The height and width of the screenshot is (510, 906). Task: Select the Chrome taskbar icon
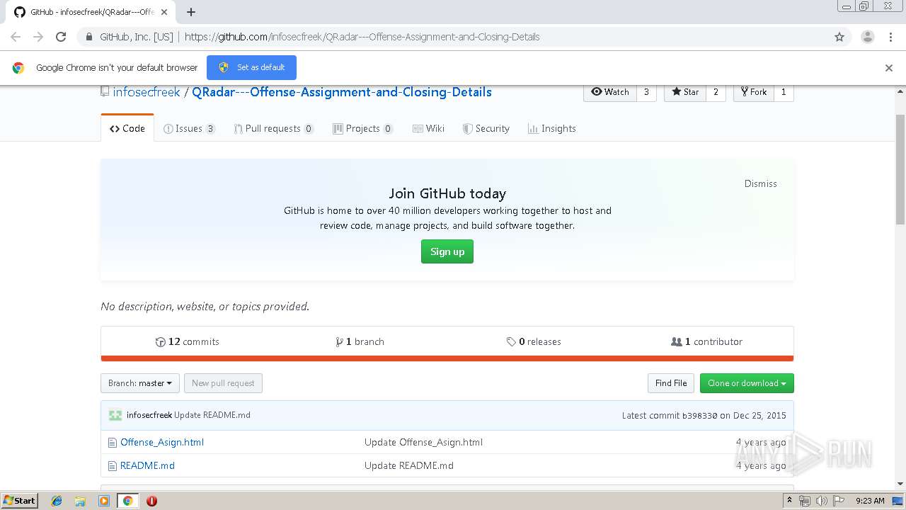click(x=127, y=501)
